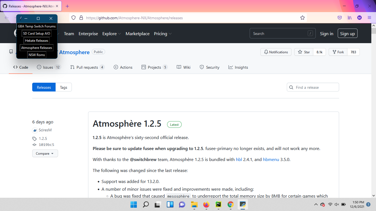Go to the Security tab
Image resolution: width=376 pixels, height=211 pixels.
209,67
